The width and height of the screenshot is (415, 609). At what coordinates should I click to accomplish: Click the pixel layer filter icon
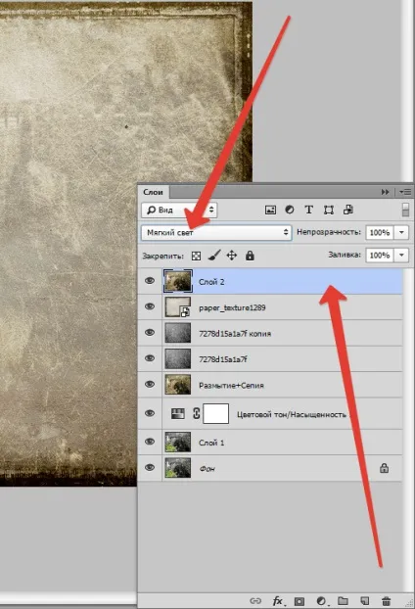270,211
